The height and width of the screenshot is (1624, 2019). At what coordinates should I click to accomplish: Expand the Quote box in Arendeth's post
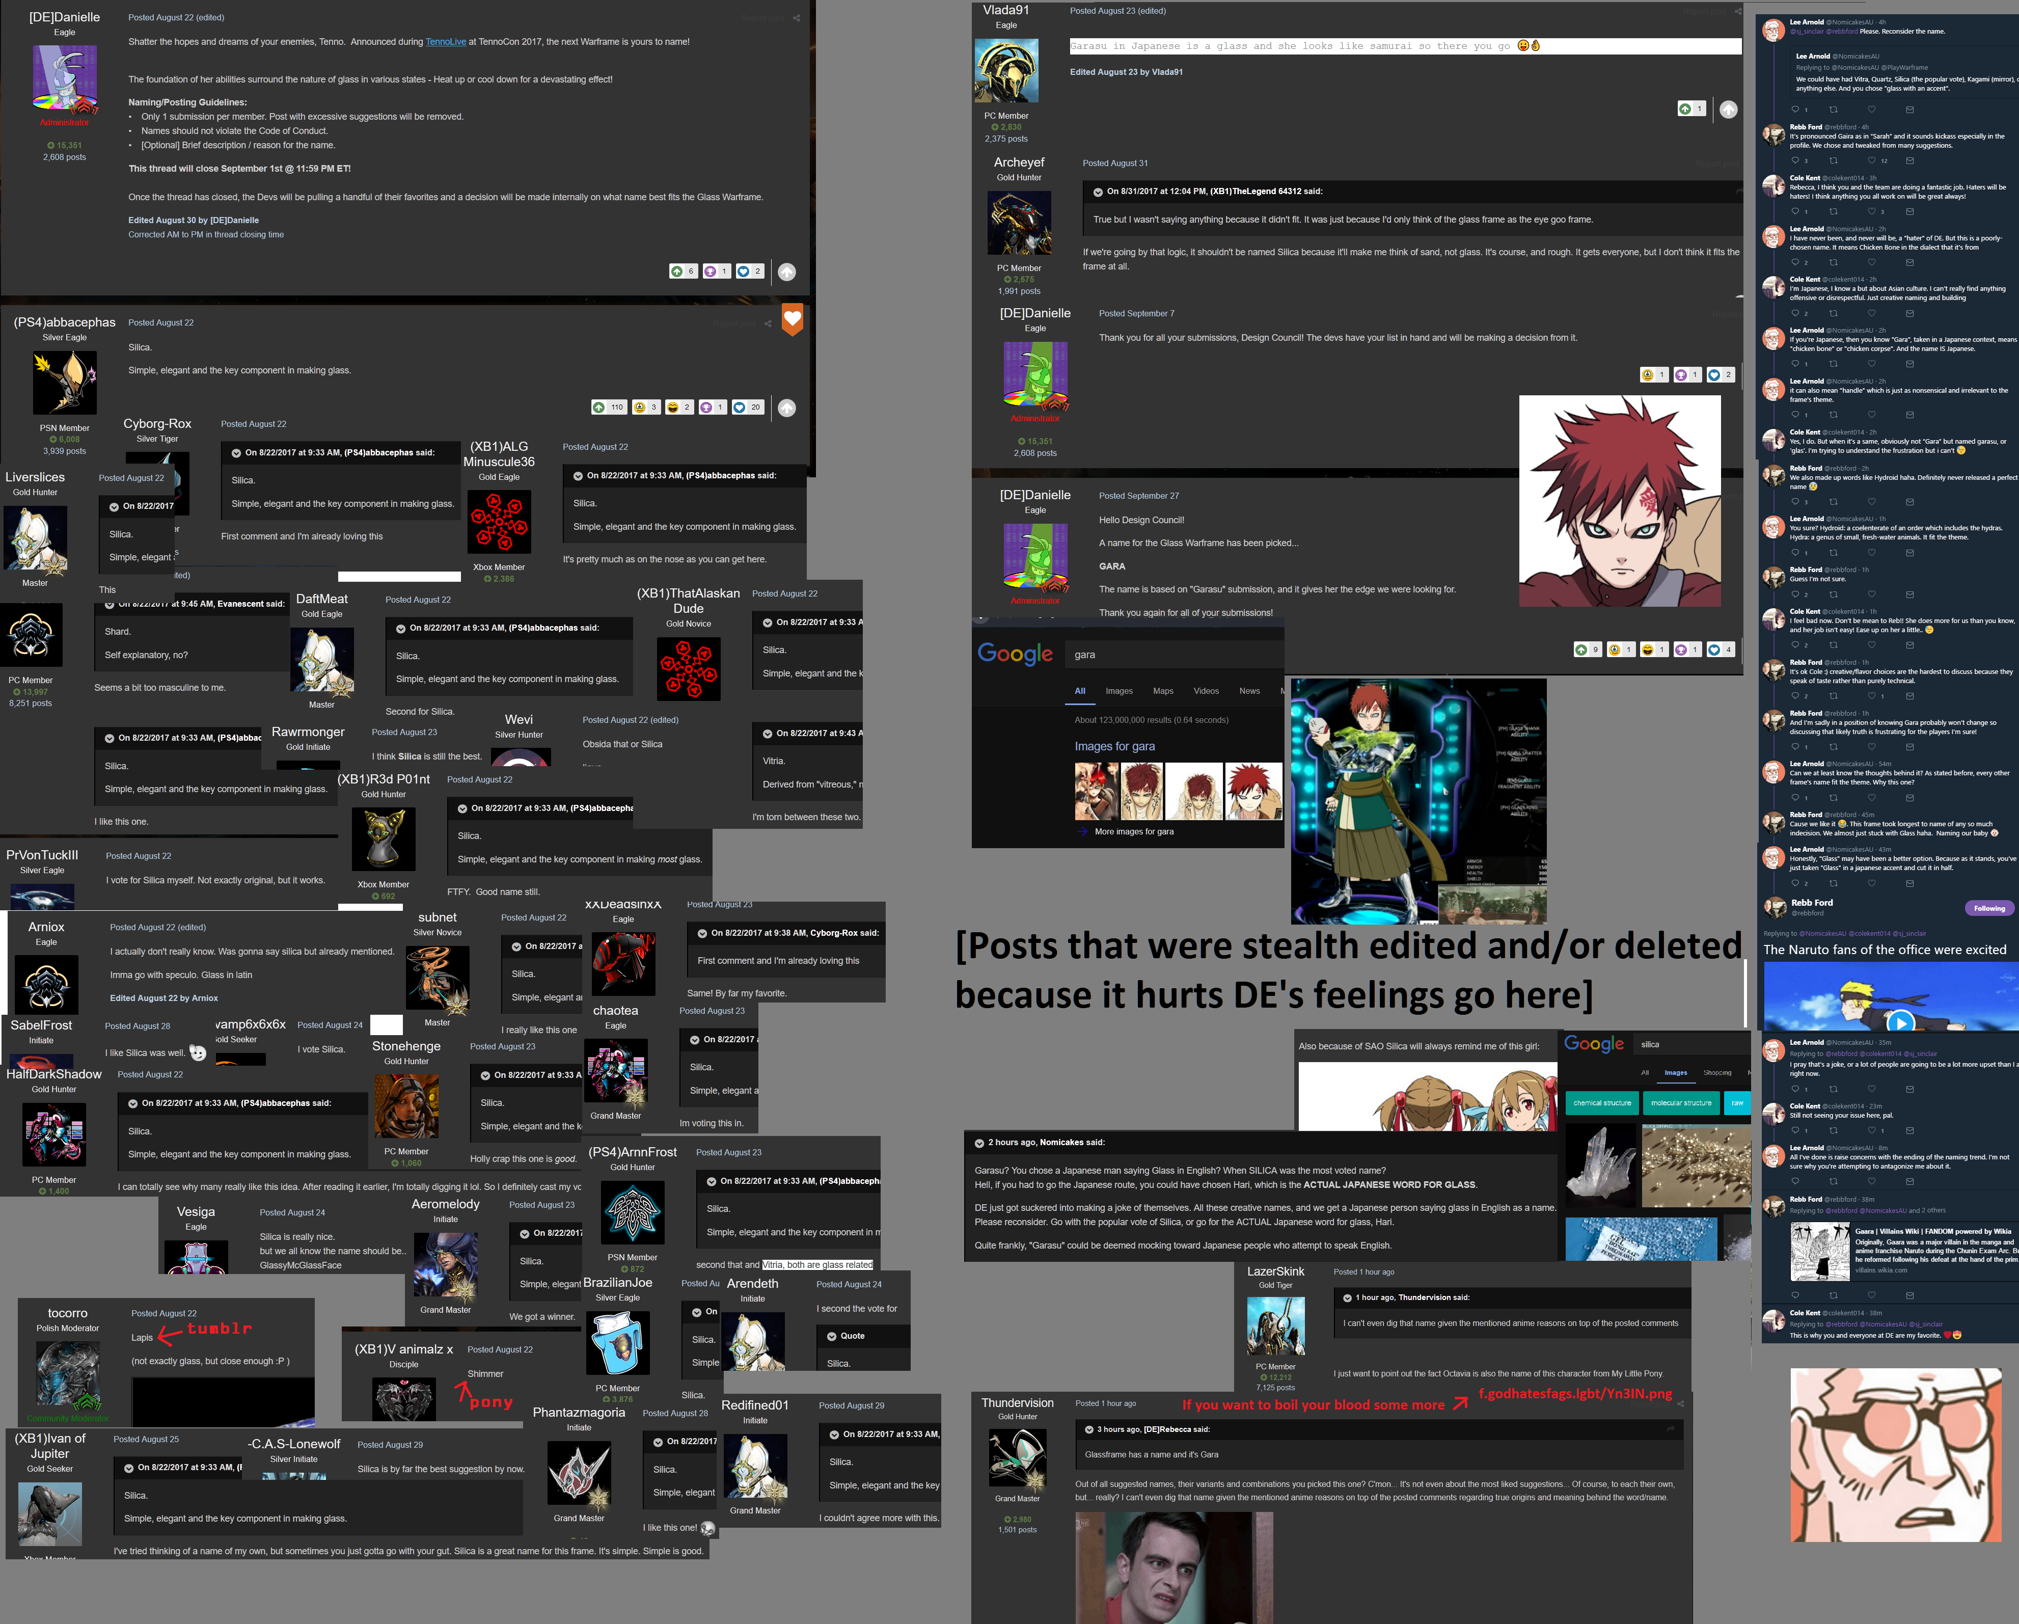point(832,1337)
